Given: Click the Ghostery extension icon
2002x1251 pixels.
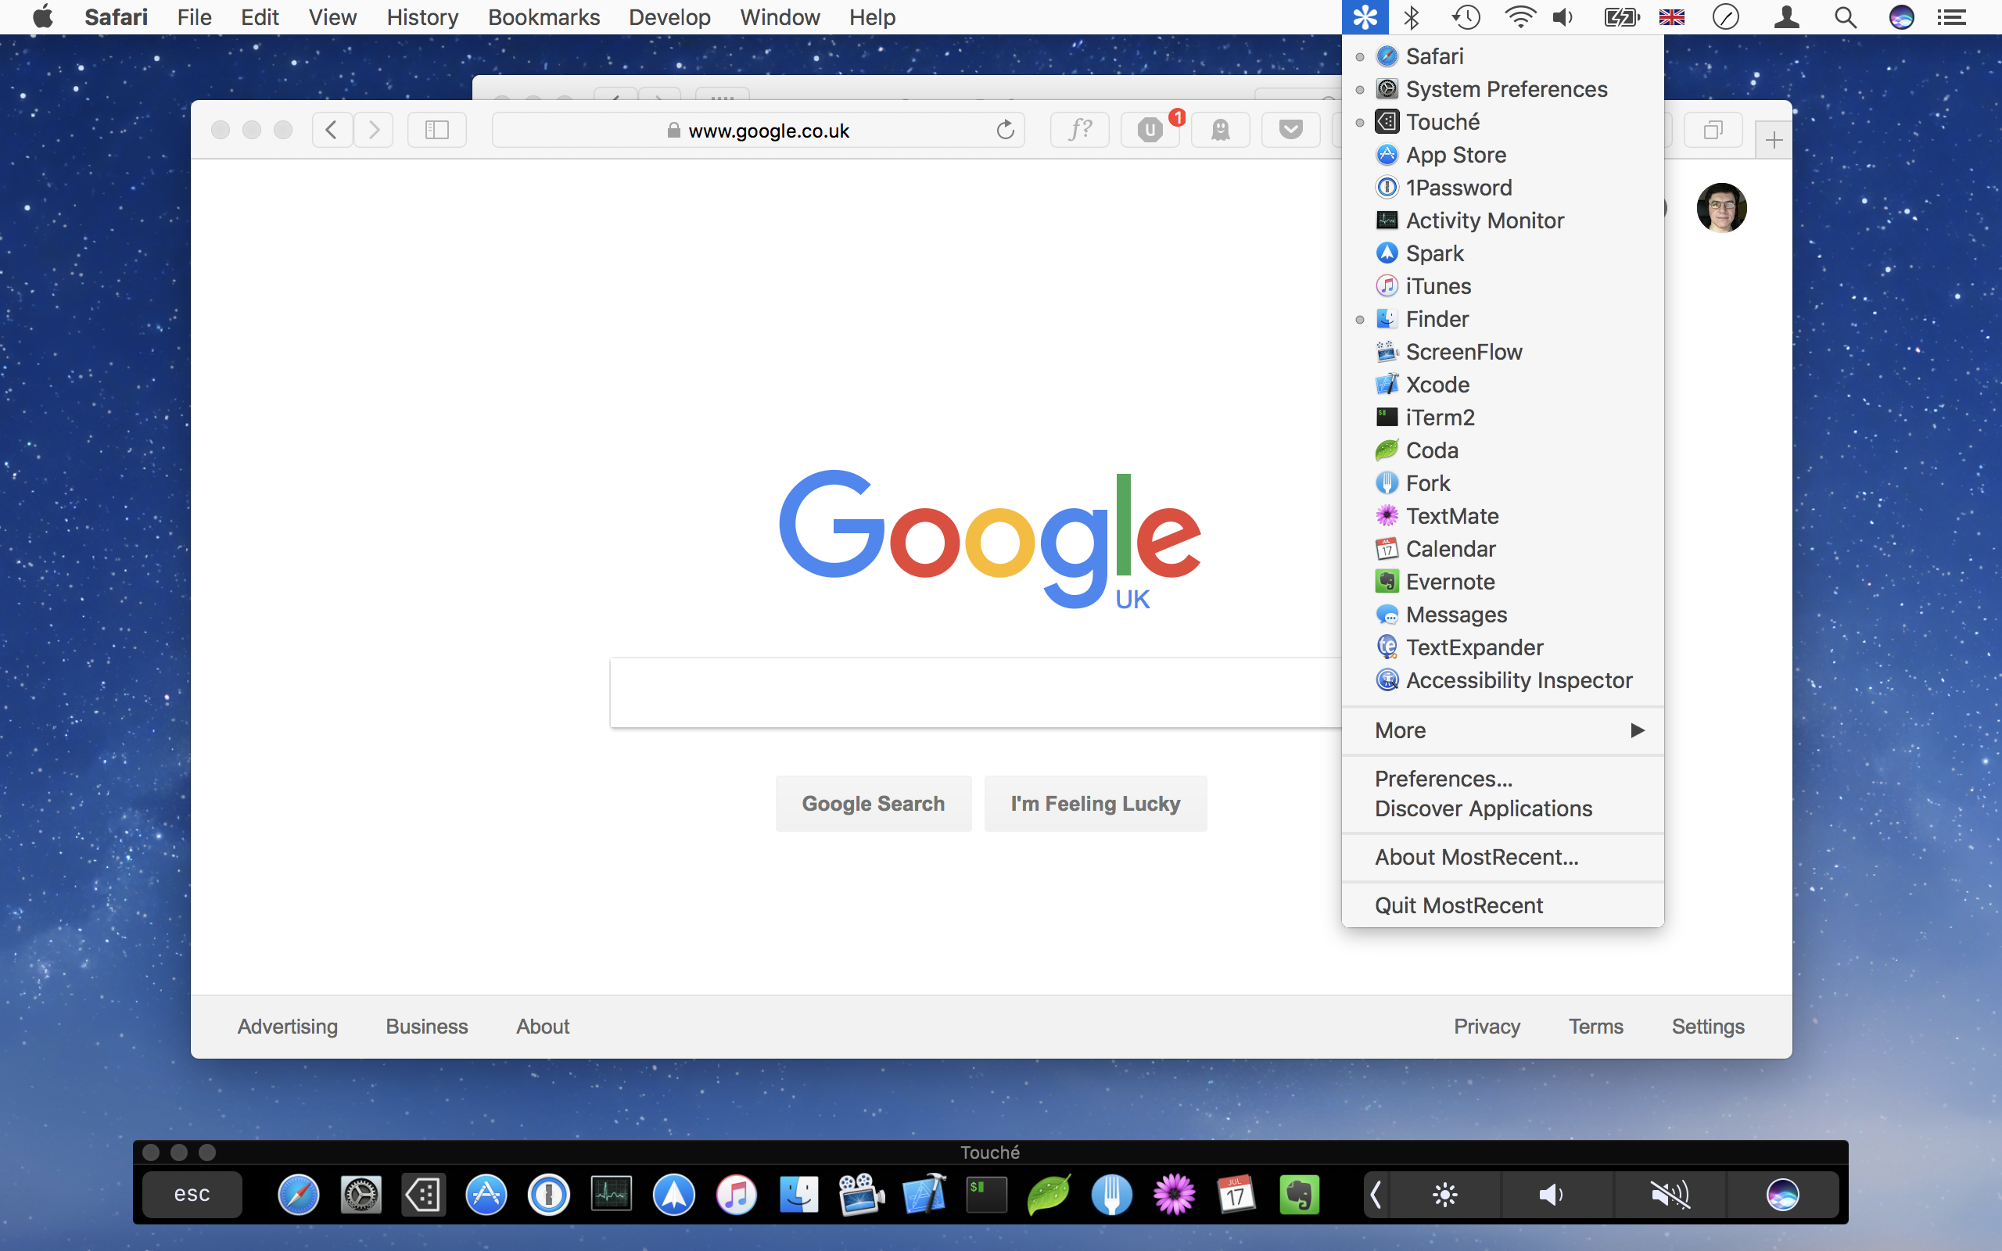Looking at the screenshot, I should tap(1220, 130).
